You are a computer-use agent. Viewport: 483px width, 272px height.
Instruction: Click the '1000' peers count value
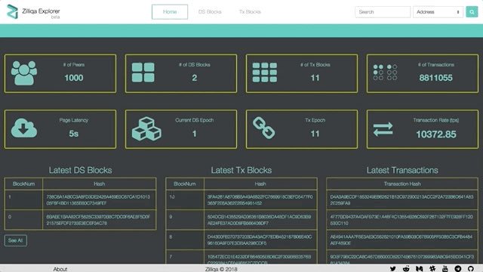(74, 78)
